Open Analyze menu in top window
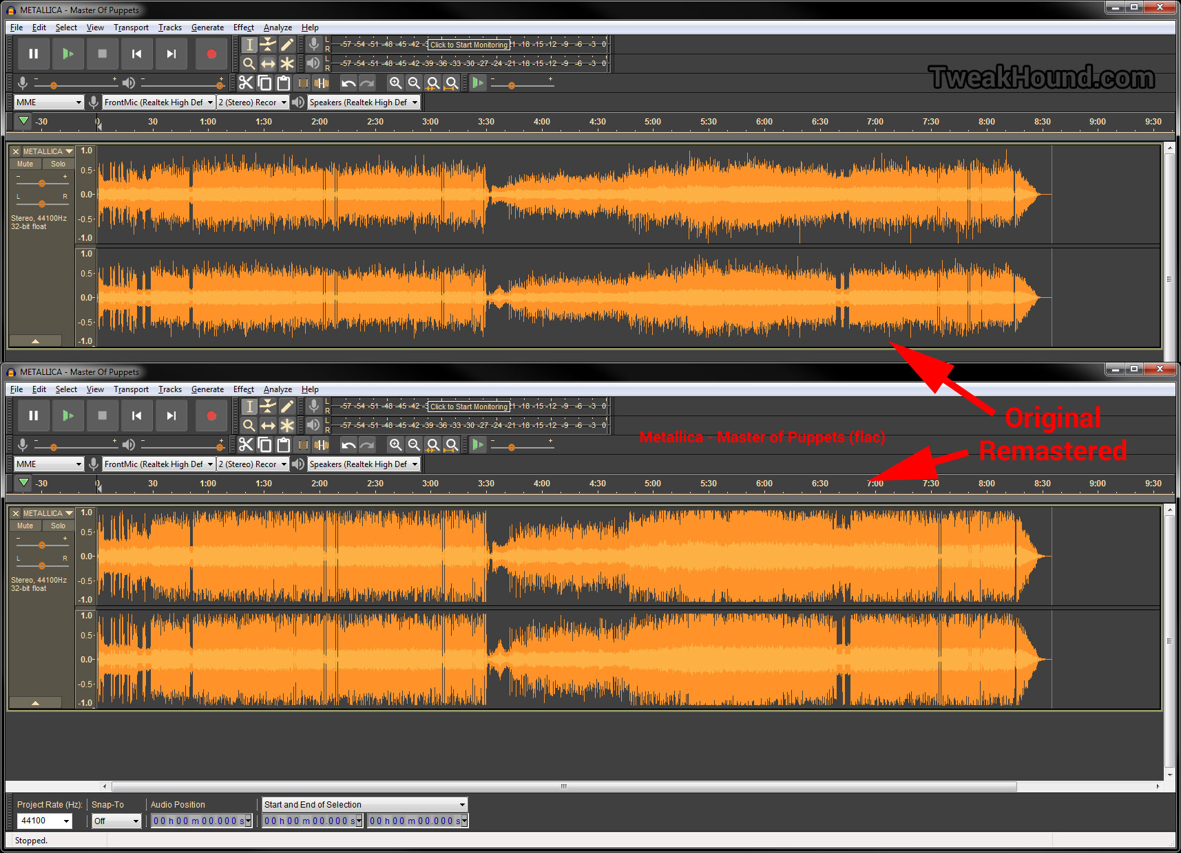1181x853 pixels. tap(278, 28)
